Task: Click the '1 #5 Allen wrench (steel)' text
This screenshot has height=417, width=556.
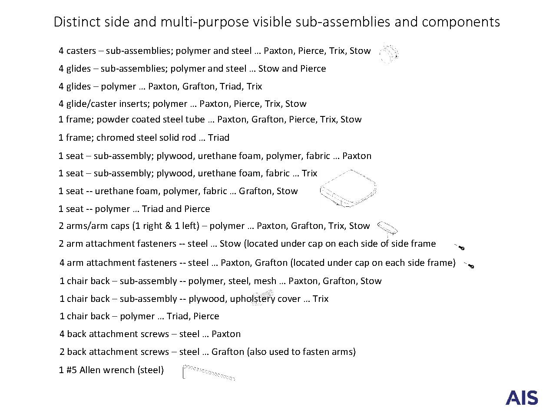Action: [111, 370]
